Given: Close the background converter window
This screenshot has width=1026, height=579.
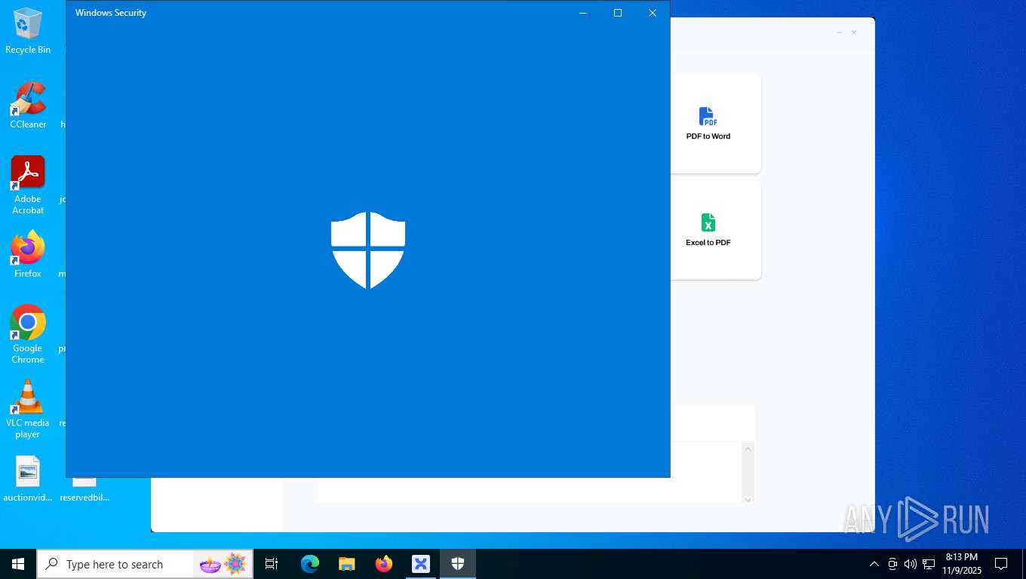Looking at the screenshot, I should [x=854, y=32].
